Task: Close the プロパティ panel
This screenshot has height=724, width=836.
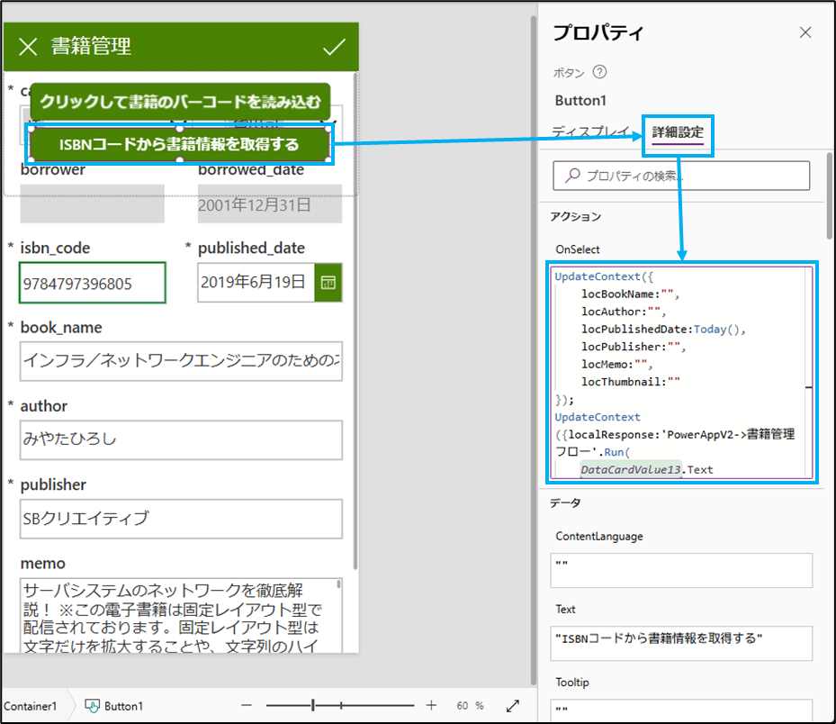Action: point(805,32)
